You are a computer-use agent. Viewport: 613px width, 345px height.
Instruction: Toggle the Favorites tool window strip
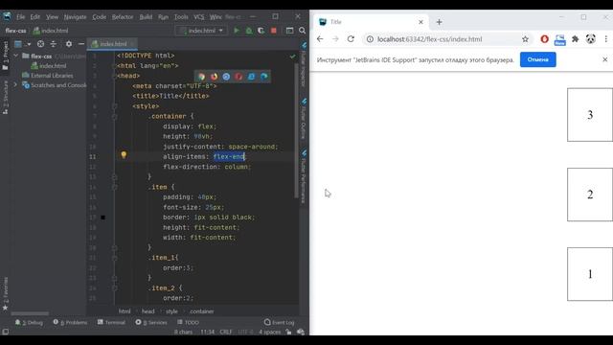5,294
